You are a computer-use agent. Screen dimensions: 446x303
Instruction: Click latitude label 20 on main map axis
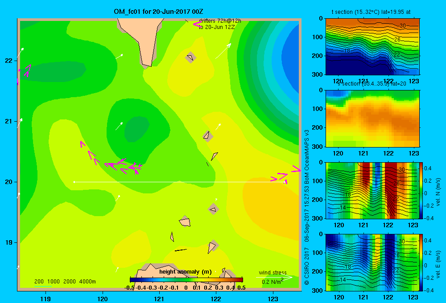click(9, 182)
